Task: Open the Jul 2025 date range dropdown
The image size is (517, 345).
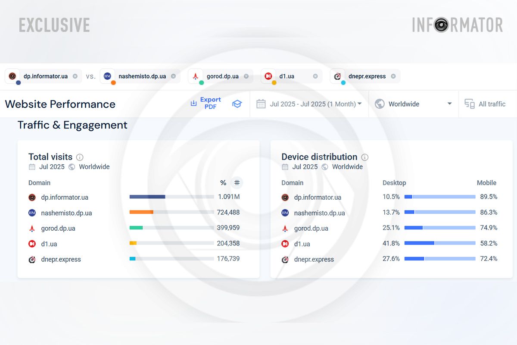Action: click(x=309, y=104)
